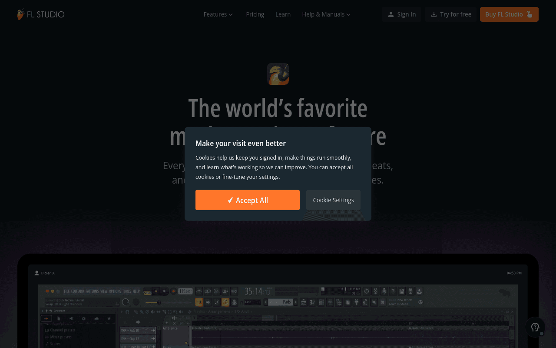
Task: Click the master pitch knob
Action: click(136, 302)
